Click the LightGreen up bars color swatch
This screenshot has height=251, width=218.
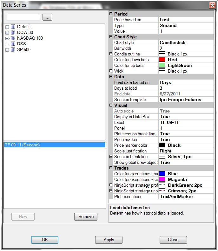pos(162,65)
